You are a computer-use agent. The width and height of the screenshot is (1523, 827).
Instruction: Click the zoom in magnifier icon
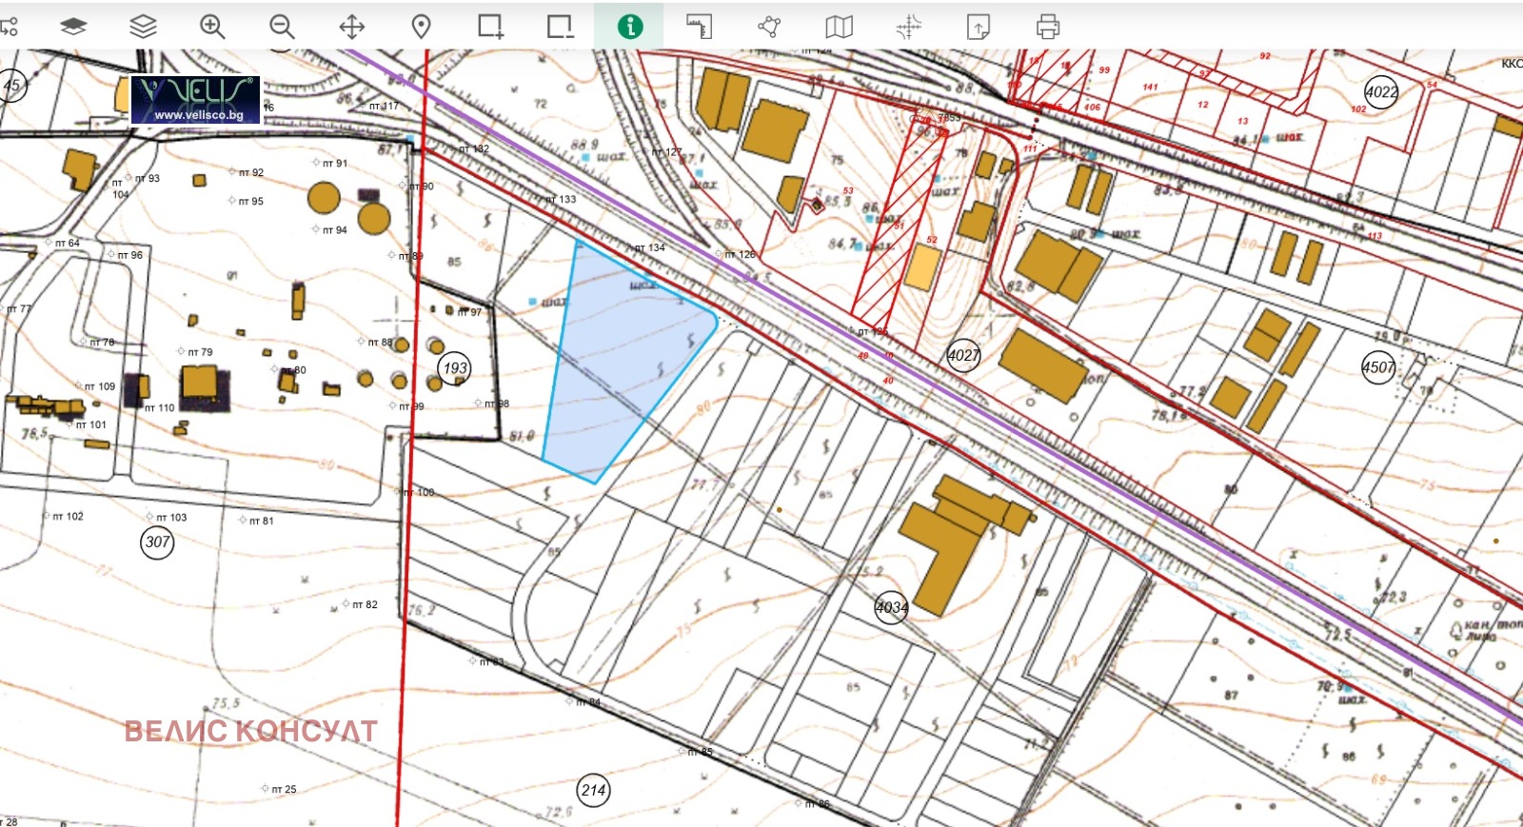pos(212,27)
